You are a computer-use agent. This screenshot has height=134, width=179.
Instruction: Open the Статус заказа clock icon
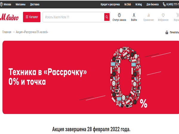coord(119,15)
